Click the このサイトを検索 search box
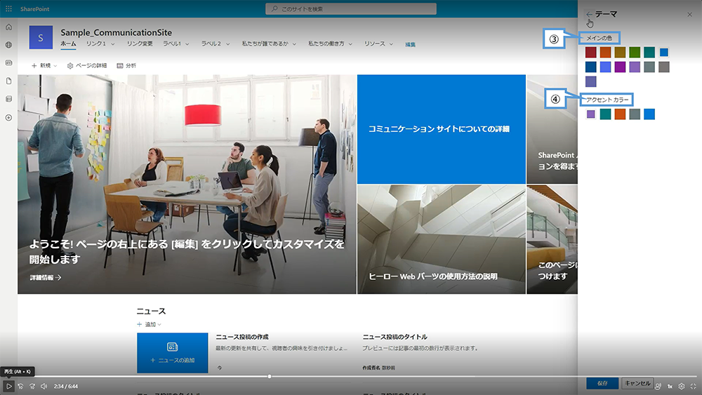The height and width of the screenshot is (395, 702). (x=350, y=8)
